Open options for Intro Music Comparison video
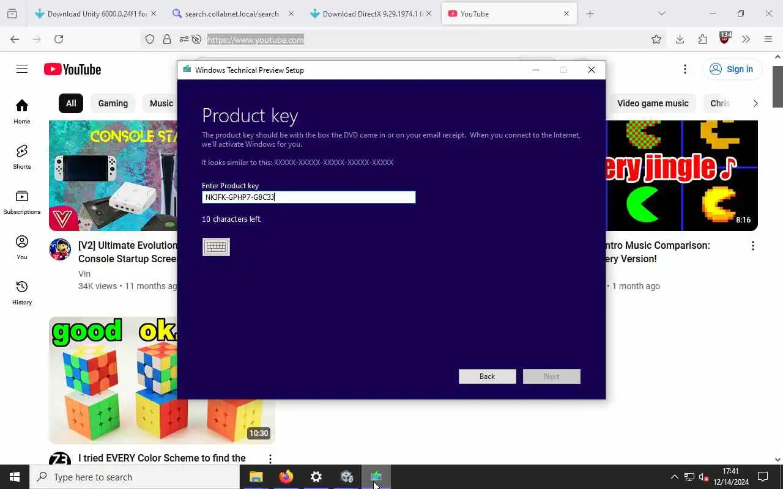Viewport: 783px width, 489px height. pos(752,246)
